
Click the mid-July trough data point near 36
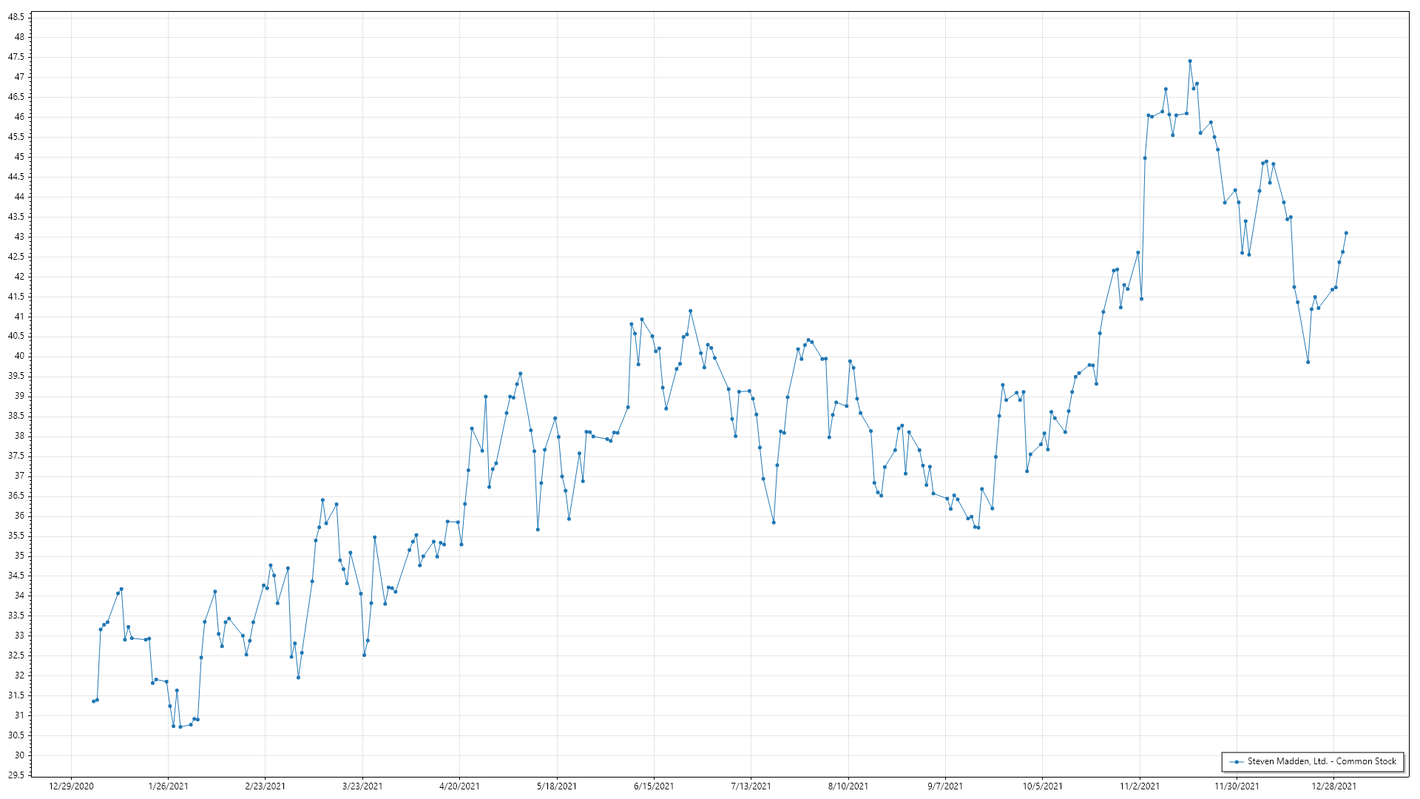(x=774, y=522)
